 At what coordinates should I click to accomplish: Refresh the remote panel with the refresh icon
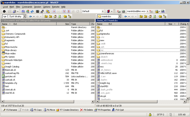tap(154, 16)
